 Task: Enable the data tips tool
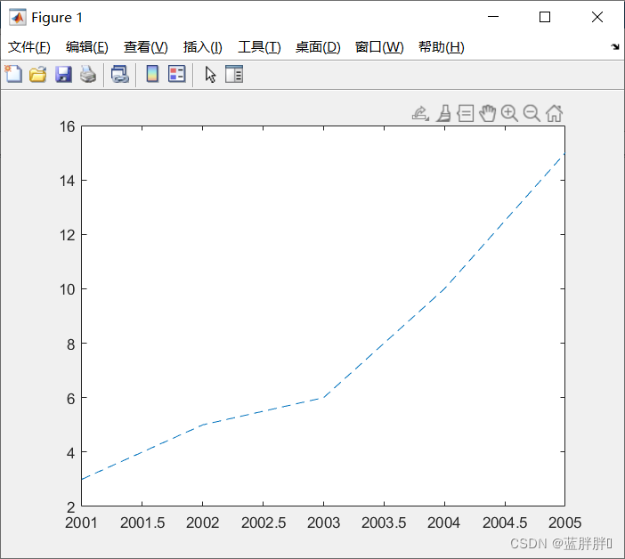[466, 114]
